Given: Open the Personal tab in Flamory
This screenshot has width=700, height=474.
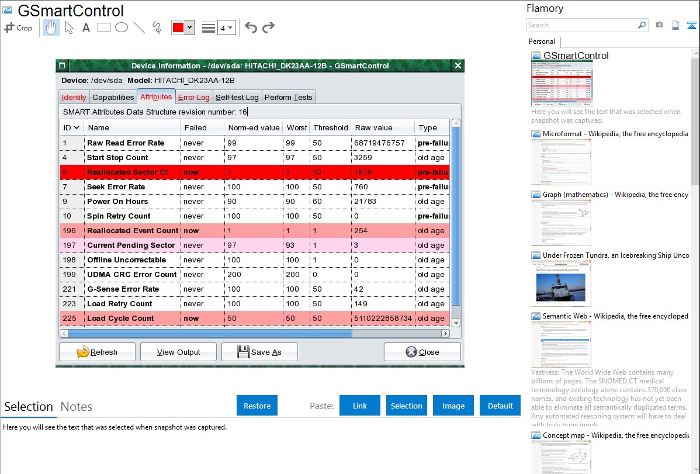Looking at the screenshot, I should [x=542, y=41].
